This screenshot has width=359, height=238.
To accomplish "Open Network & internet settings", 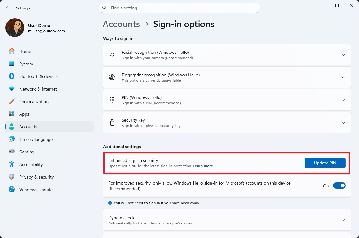I will 38,89.
